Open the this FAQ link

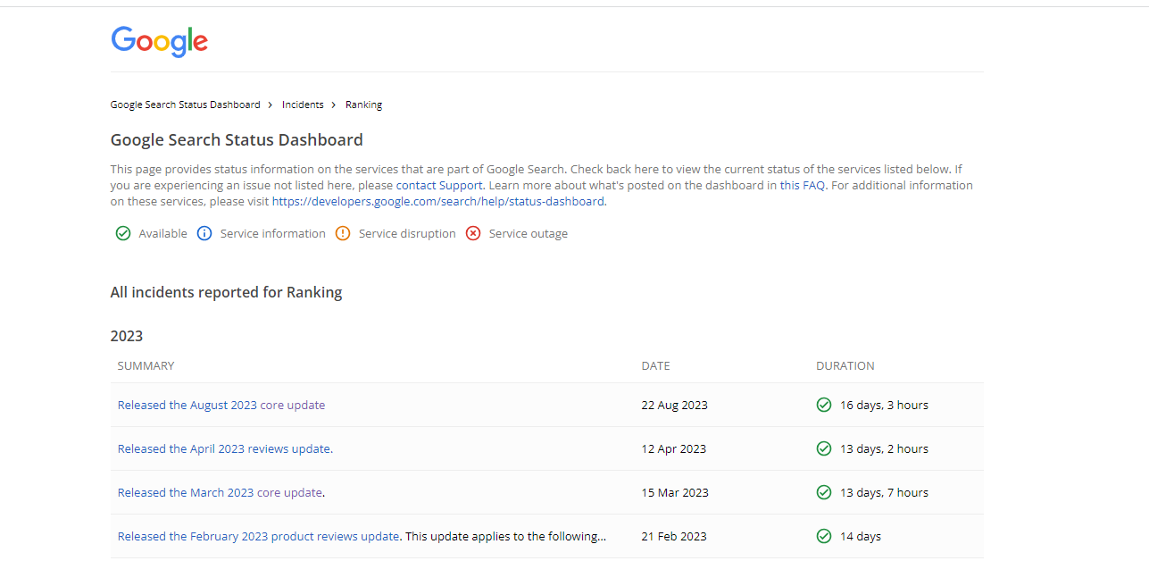[803, 185]
